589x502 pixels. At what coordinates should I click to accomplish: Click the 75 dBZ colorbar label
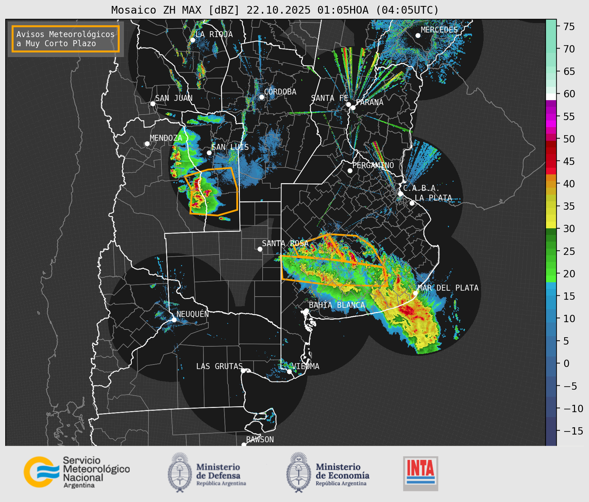tap(569, 27)
